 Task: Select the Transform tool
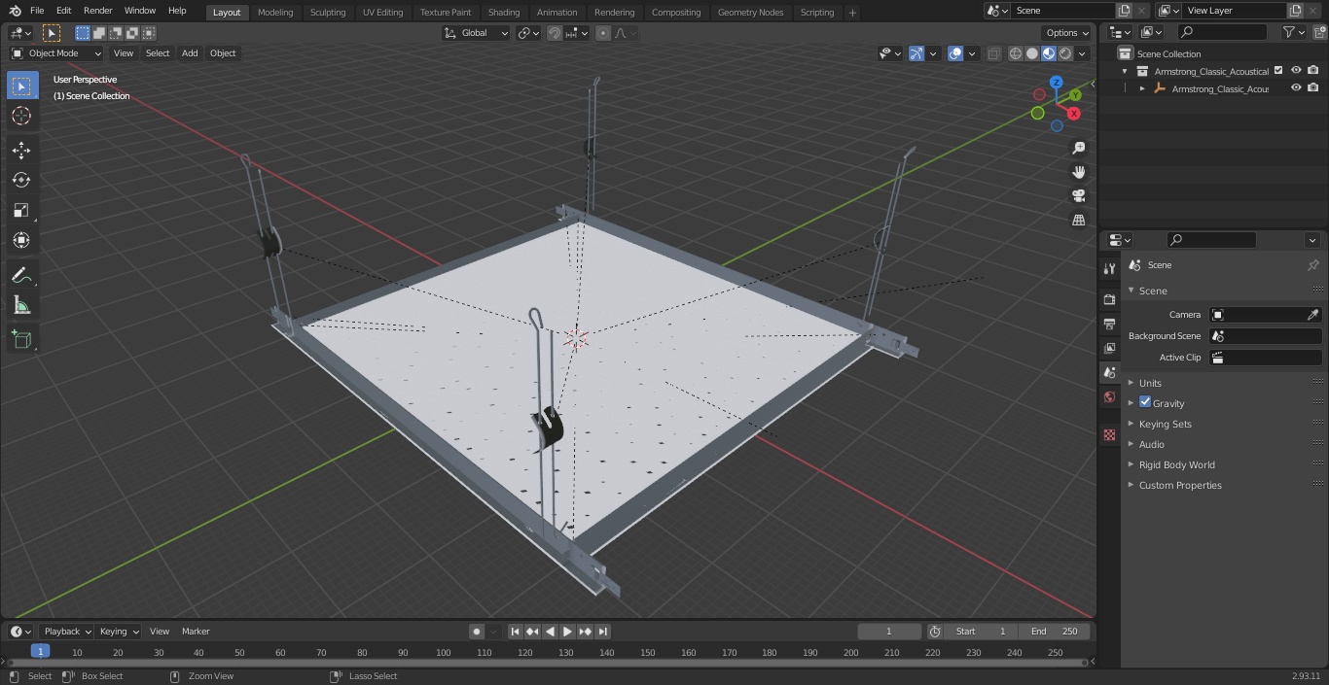tap(21, 240)
